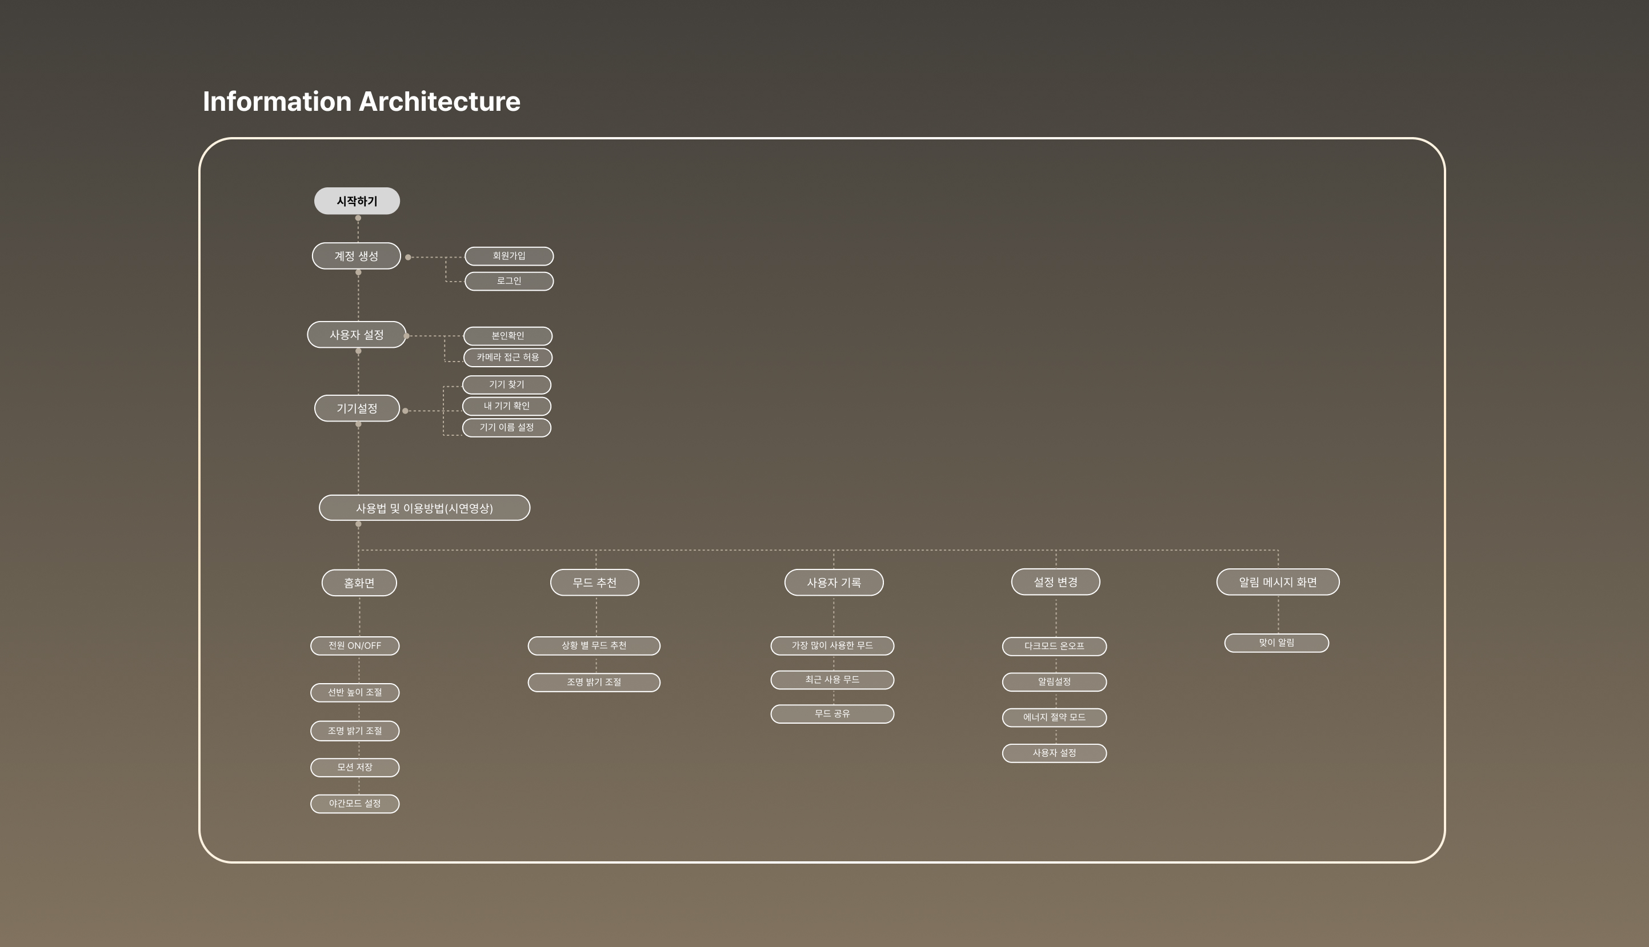The image size is (1649, 947).
Task: Click the 기기 찾기 pill
Action: (x=506, y=384)
